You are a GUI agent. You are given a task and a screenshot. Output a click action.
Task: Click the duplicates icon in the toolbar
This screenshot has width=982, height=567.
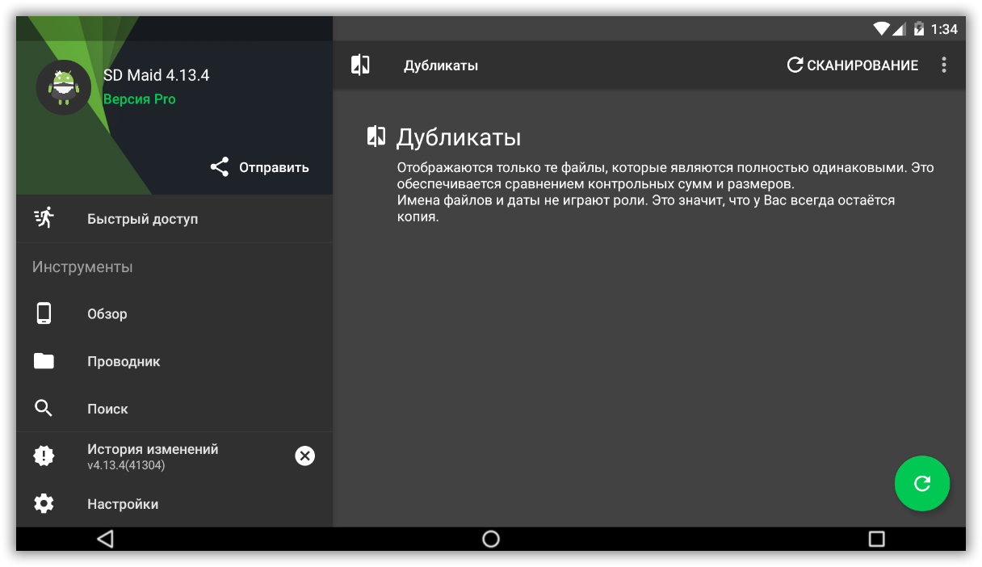point(360,65)
